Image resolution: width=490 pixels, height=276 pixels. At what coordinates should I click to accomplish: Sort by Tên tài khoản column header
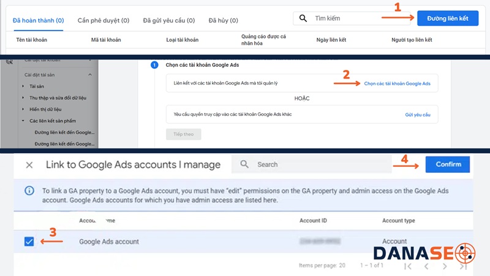[32, 40]
